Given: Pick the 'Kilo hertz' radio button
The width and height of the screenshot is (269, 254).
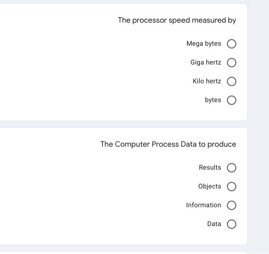Looking at the screenshot, I should pyautogui.click(x=231, y=82).
